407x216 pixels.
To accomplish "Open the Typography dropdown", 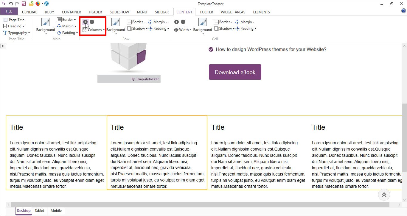I will point(17,33).
